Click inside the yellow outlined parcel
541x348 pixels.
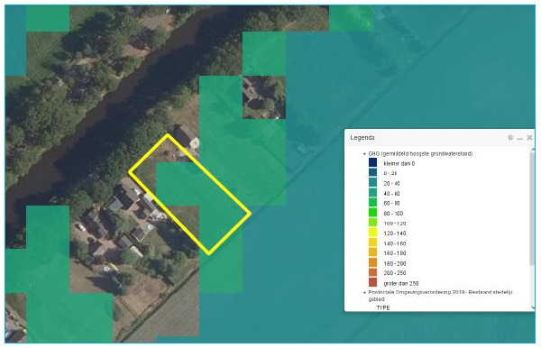pos(189,194)
